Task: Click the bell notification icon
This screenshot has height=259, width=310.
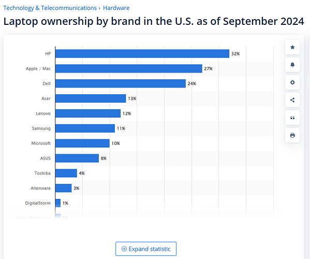Action: coord(292,65)
